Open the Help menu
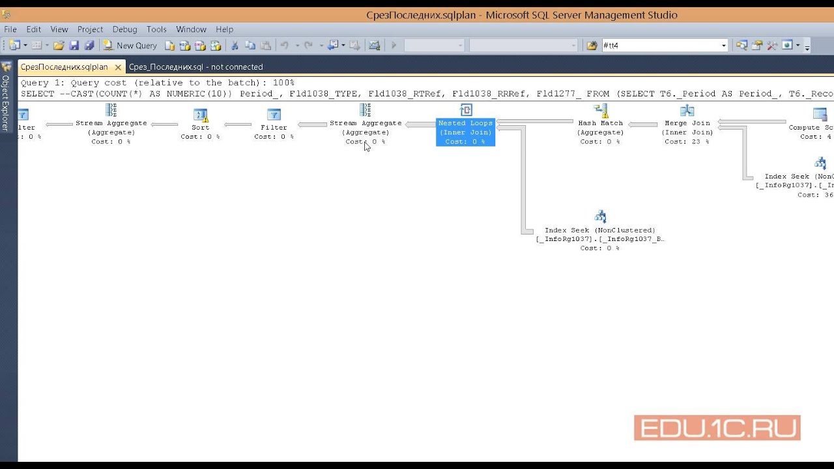 [x=224, y=29]
